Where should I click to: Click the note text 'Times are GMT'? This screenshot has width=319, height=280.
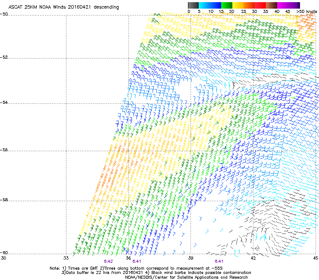point(83,268)
